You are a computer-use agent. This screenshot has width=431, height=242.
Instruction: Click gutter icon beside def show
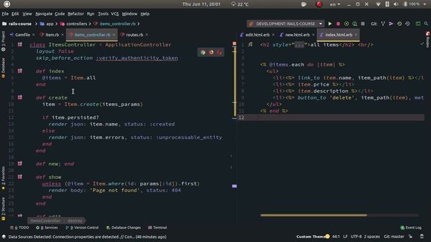(20, 177)
